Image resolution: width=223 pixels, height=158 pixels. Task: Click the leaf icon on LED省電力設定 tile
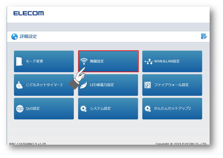click(83, 85)
